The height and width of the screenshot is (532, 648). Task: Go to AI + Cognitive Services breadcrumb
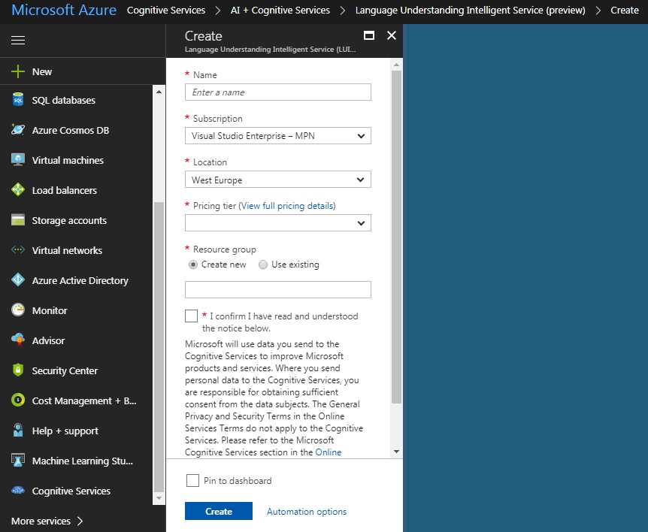click(x=280, y=11)
